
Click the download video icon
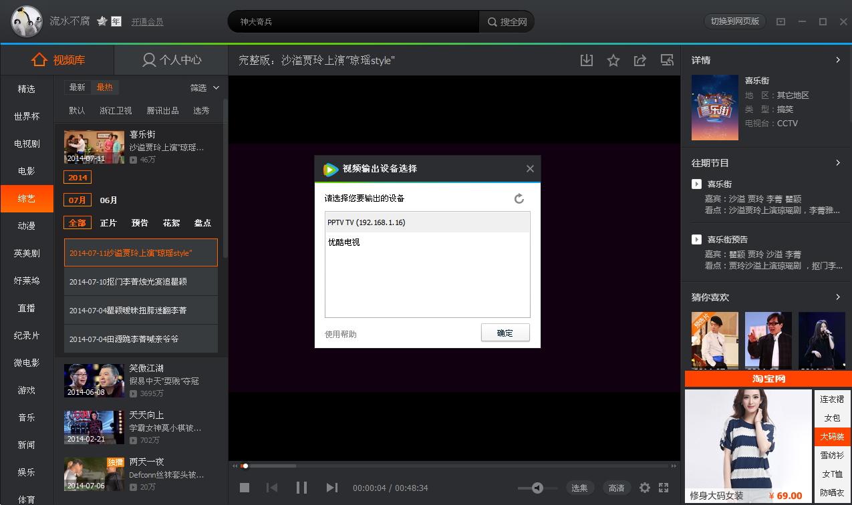[x=587, y=60]
